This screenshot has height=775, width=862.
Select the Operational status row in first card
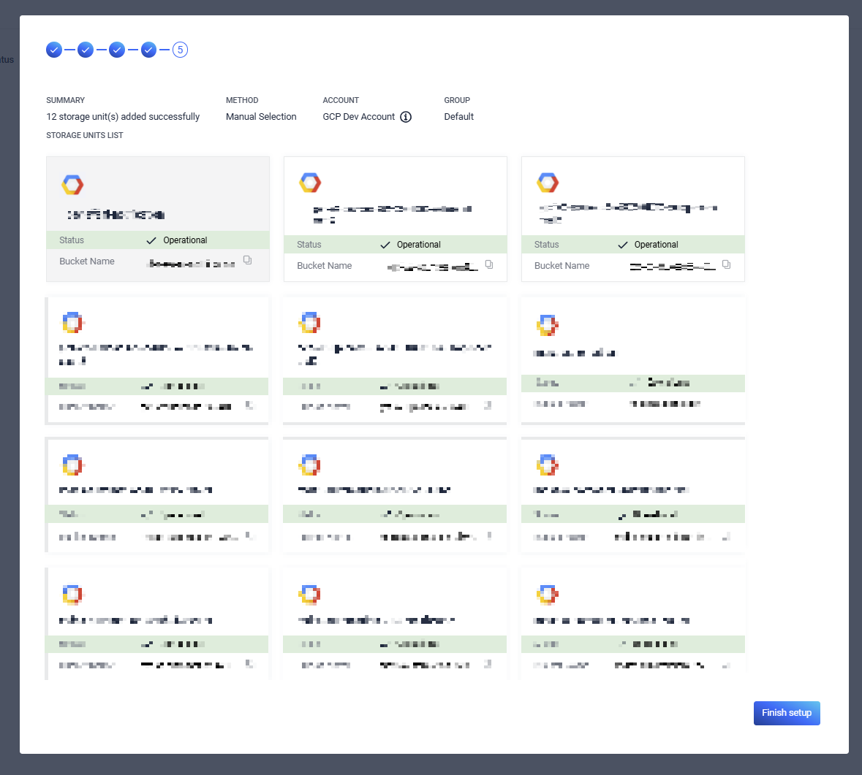click(x=157, y=240)
